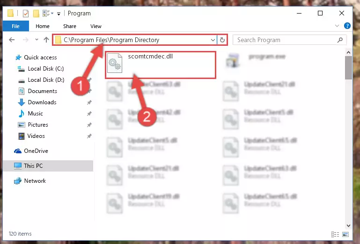Open the Share ribbon tab
Viewport: 360px width, 244px height.
(x=70, y=26)
